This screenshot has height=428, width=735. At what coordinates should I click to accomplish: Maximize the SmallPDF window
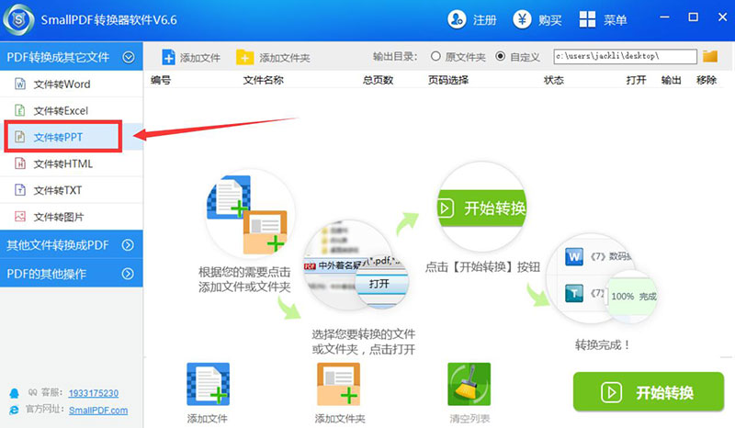click(693, 17)
